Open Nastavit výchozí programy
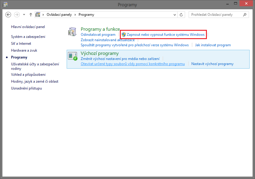The image size is (255, 179). [212, 64]
